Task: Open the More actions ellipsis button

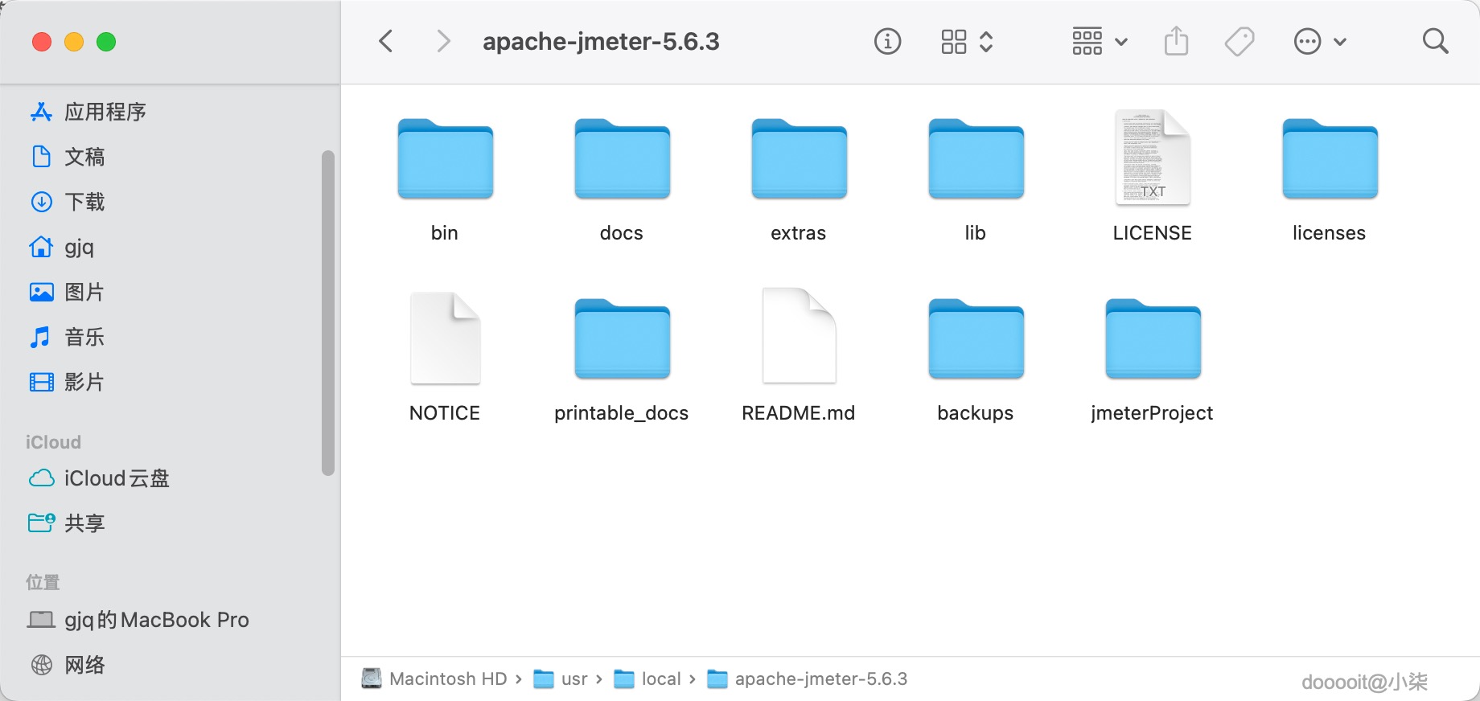Action: coord(1307,41)
